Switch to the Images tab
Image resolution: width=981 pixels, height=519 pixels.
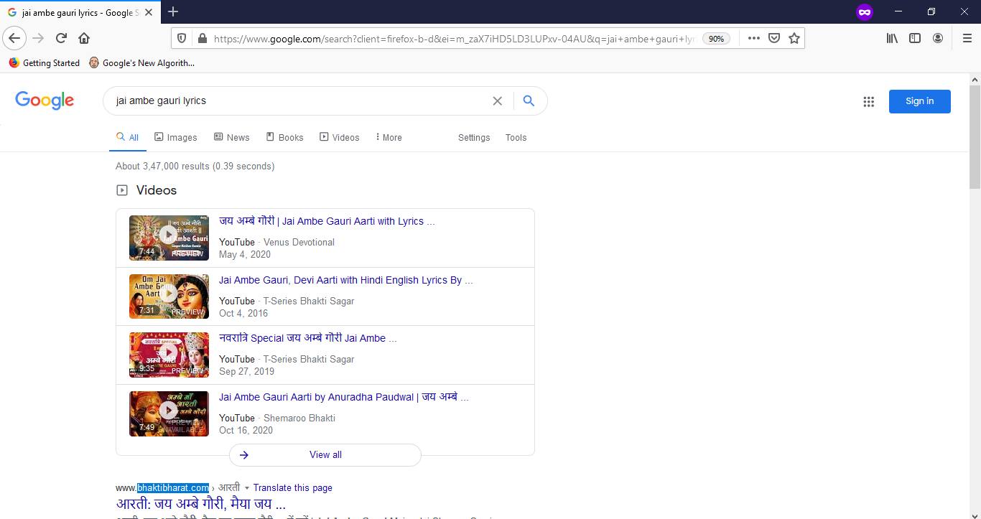click(176, 137)
